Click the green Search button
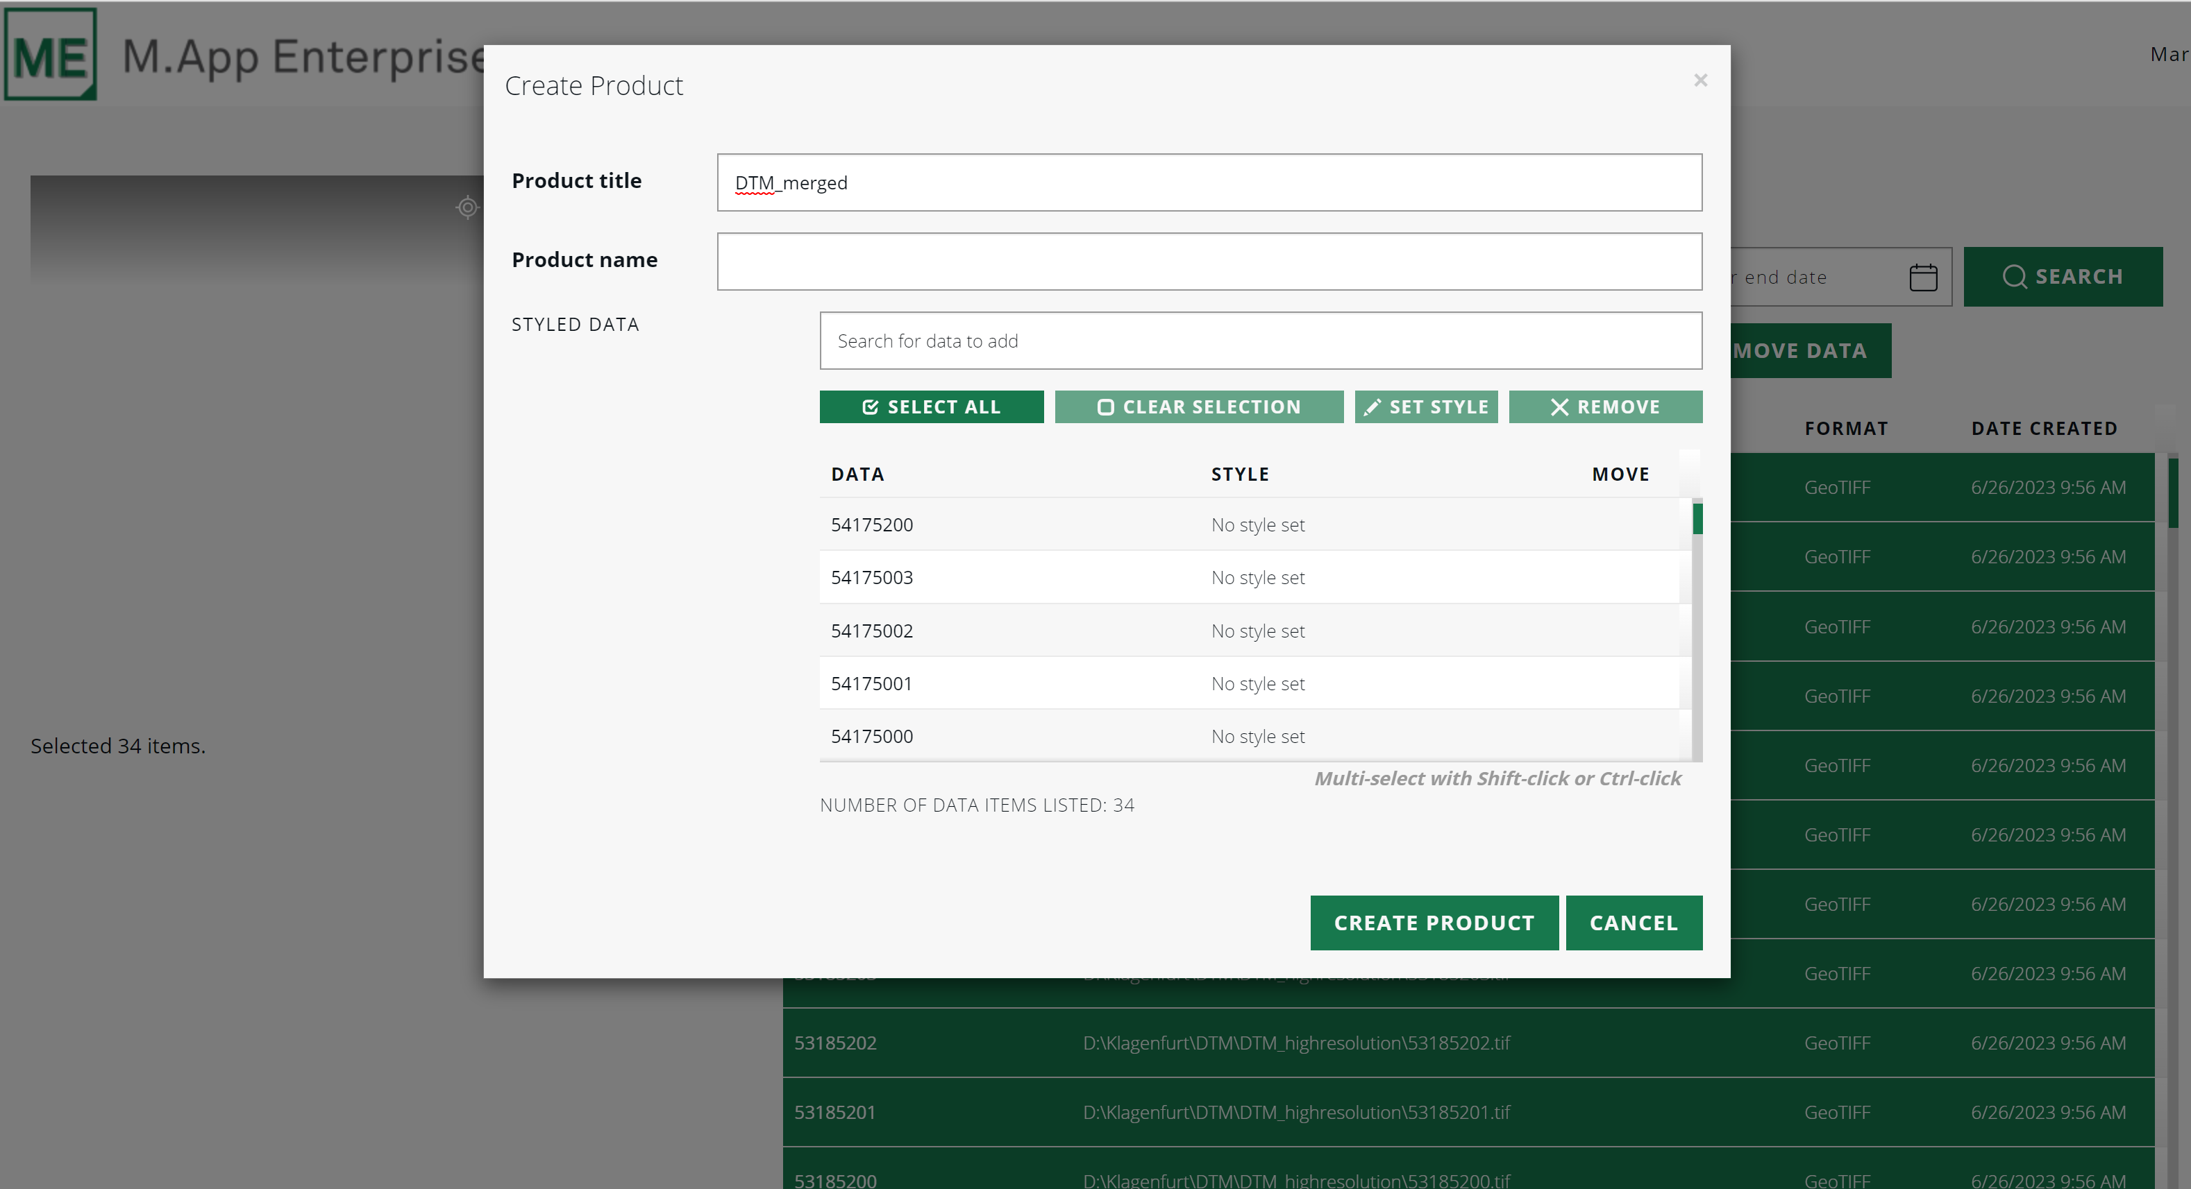The height and width of the screenshot is (1189, 2191). click(2062, 277)
